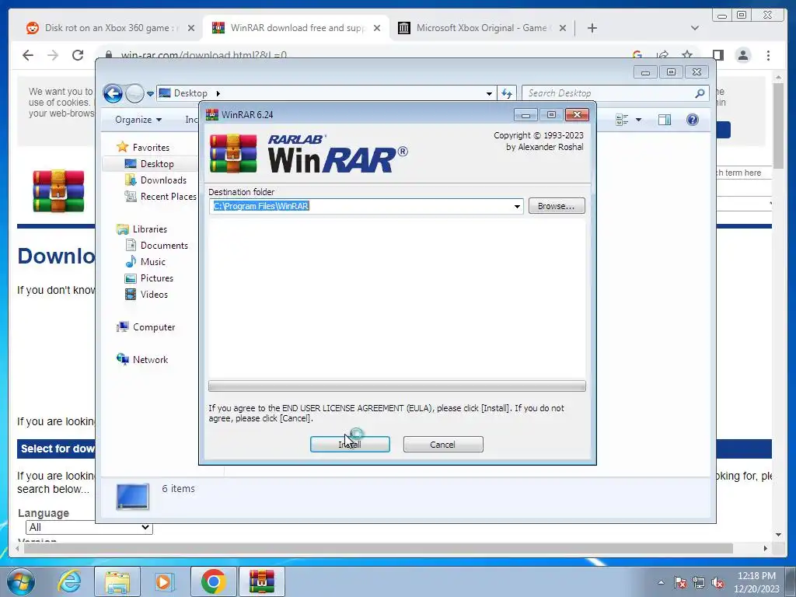This screenshot has width=796, height=597.
Task: Click the WinRAR books logo on webpage
Action: (58, 191)
